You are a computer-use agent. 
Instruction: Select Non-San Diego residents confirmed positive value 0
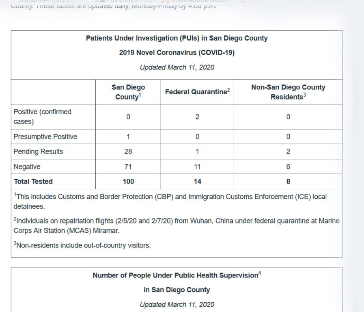click(288, 117)
